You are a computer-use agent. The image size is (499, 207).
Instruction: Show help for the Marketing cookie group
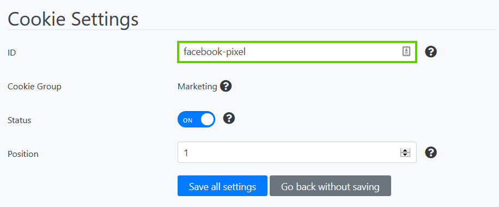point(226,86)
